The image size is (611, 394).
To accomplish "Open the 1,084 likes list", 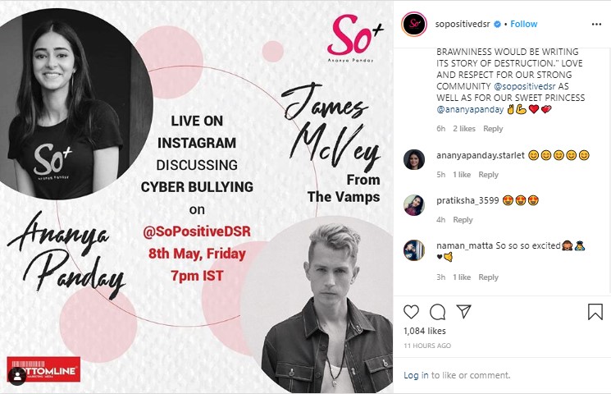I will click(x=425, y=331).
